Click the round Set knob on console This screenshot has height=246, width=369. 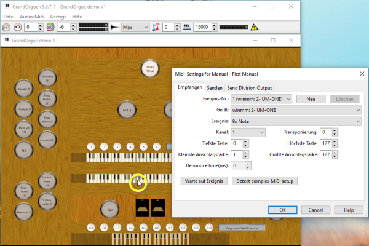[110, 210]
